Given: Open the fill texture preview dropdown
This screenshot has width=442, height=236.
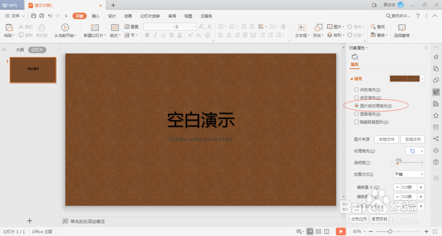Looking at the screenshot, I should pyautogui.click(x=422, y=79).
